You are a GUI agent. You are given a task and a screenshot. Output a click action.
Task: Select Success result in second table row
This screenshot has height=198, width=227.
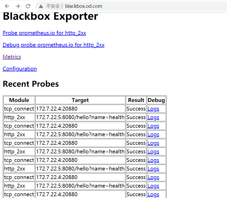click(x=136, y=117)
